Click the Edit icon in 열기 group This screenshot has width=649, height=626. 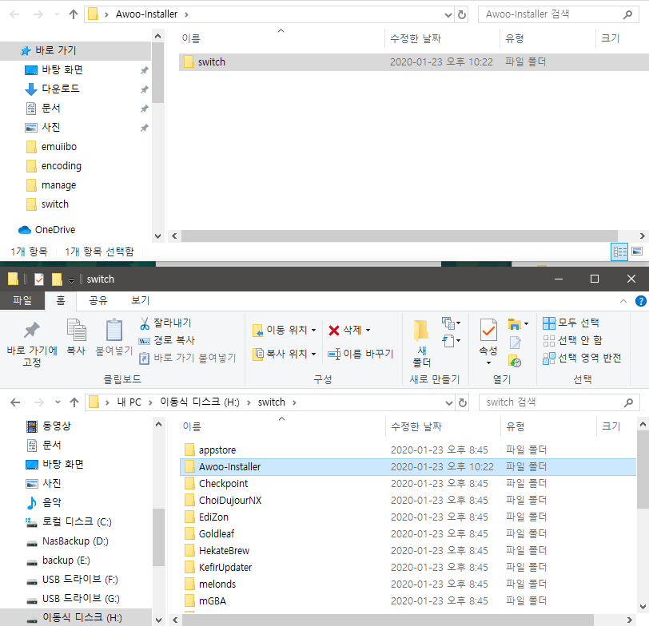pos(515,343)
